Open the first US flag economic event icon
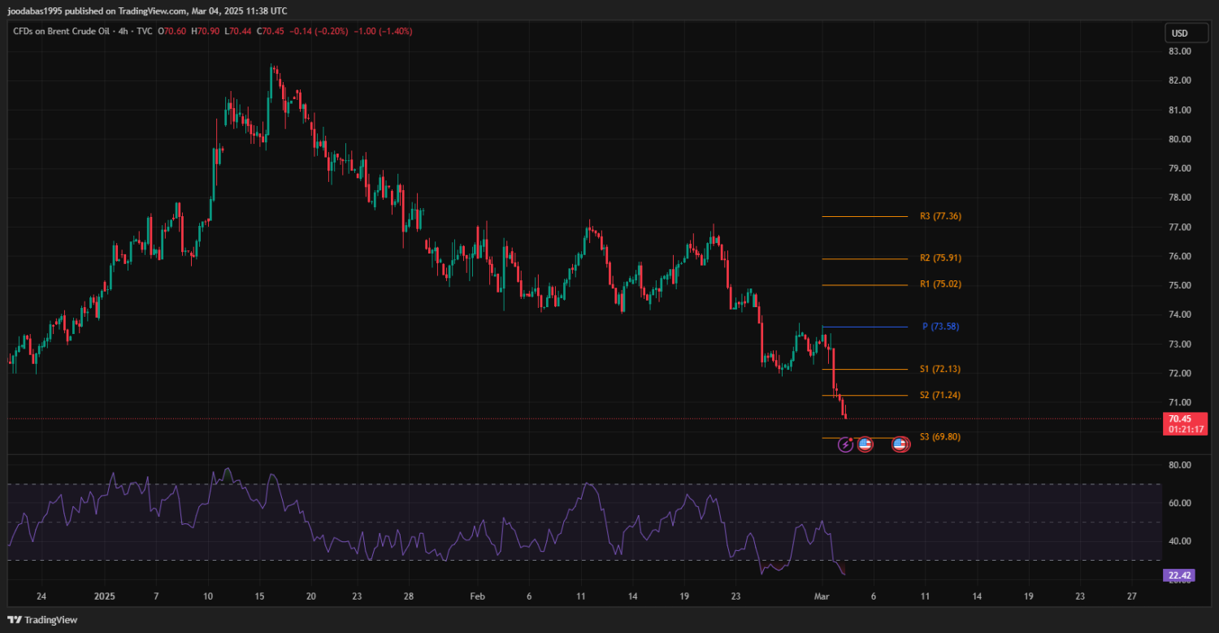 (865, 444)
